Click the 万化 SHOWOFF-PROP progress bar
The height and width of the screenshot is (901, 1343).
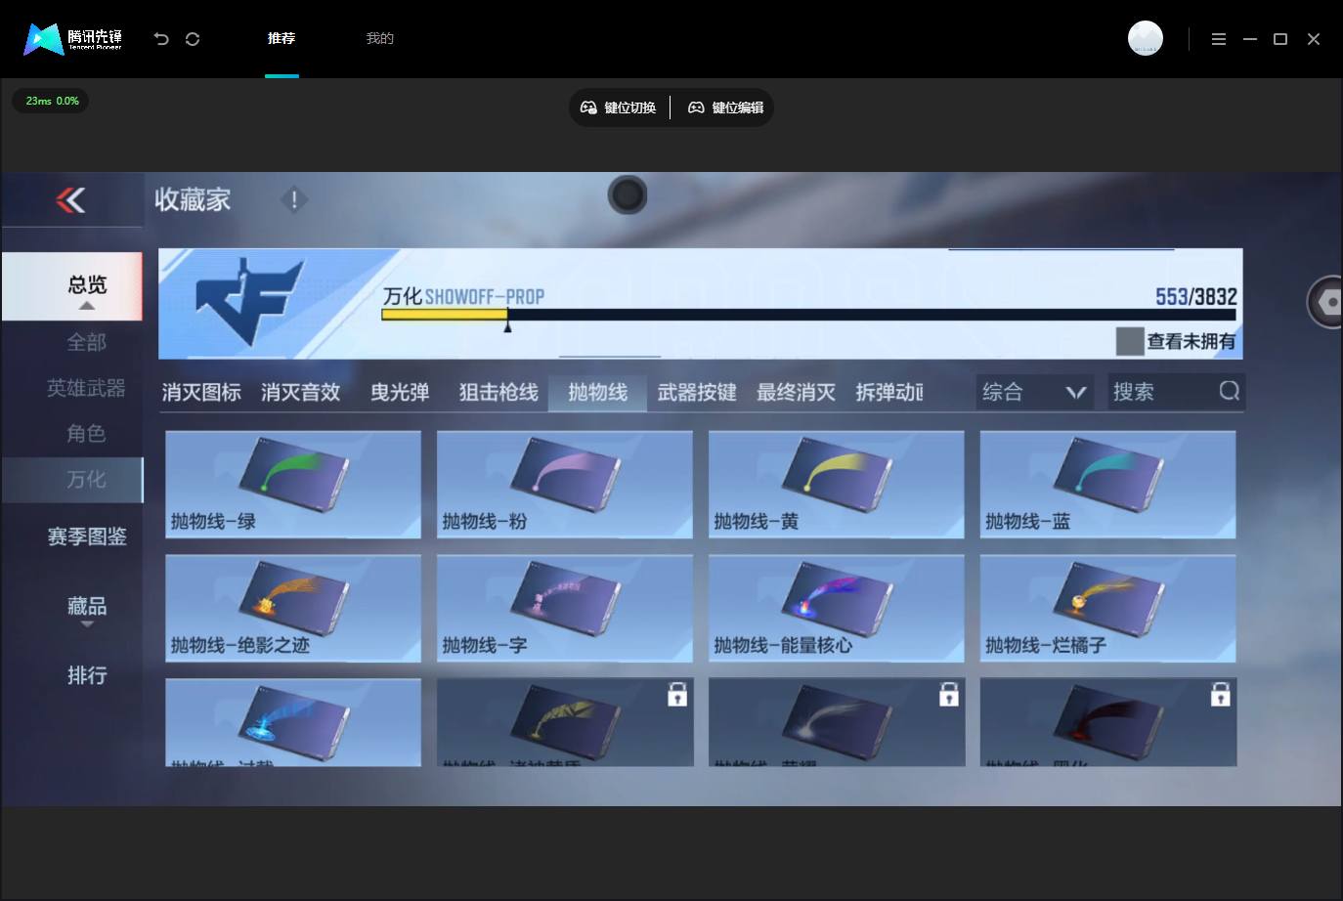(808, 315)
